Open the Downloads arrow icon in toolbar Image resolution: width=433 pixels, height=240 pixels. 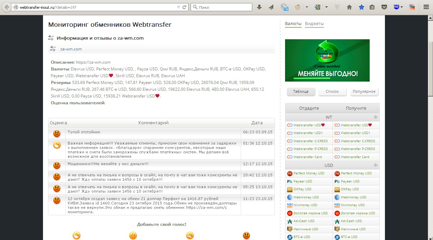(259, 7)
